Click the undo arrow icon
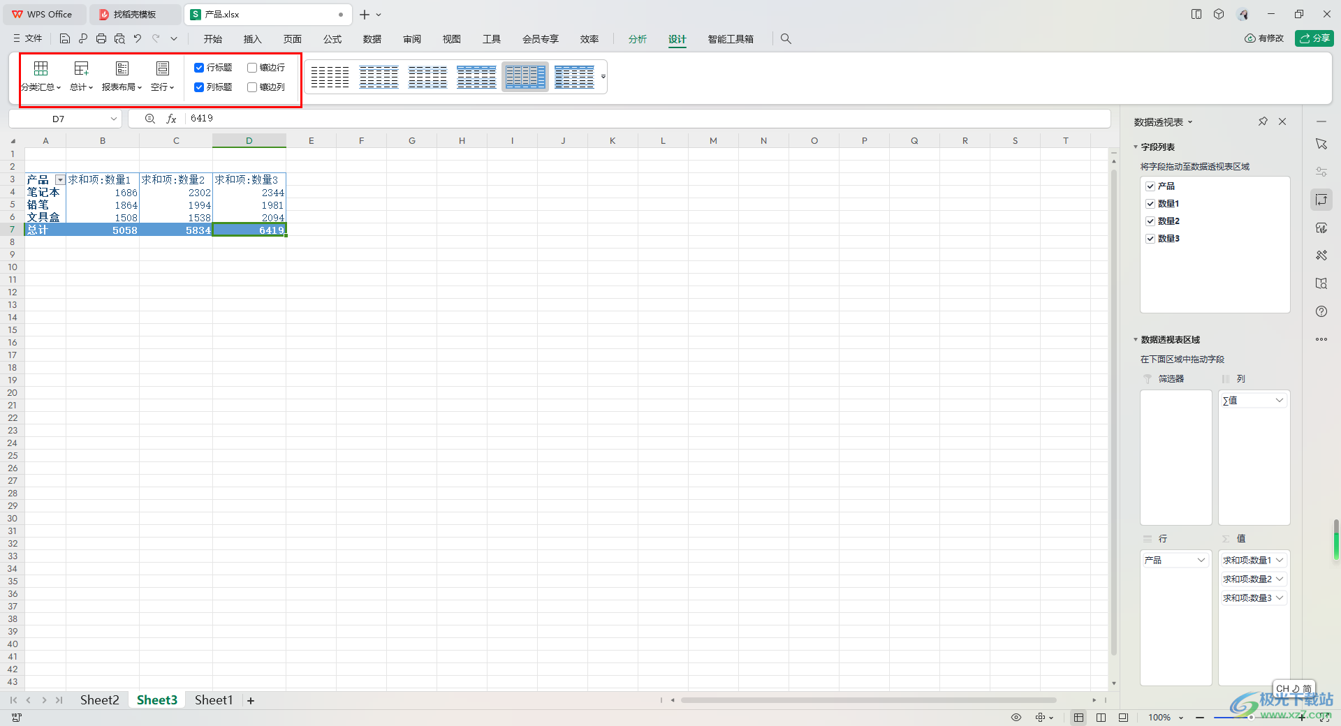The image size is (1341, 726). coord(138,39)
